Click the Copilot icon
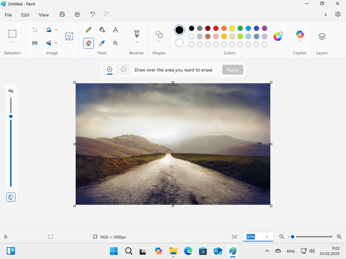This screenshot has width=346, height=259. [x=300, y=35]
